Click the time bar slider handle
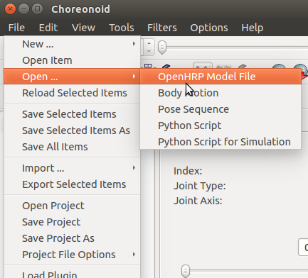 point(162,48)
